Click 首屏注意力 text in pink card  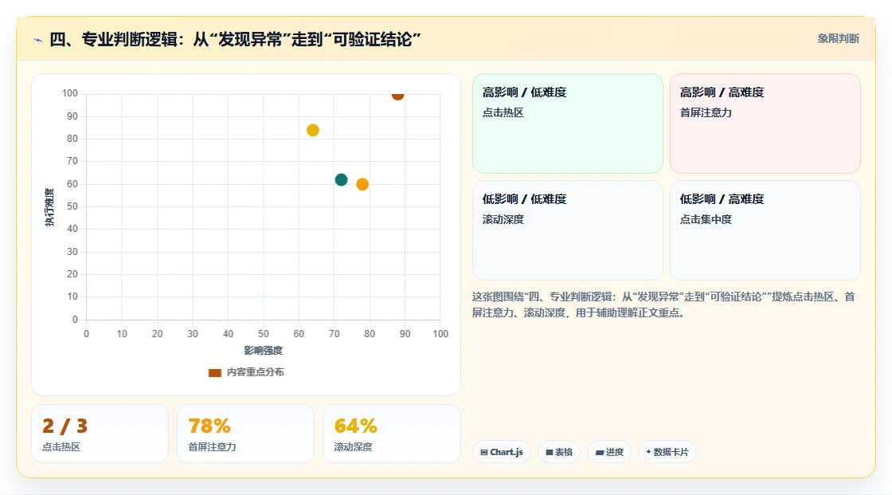pyautogui.click(x=706, y=112)
